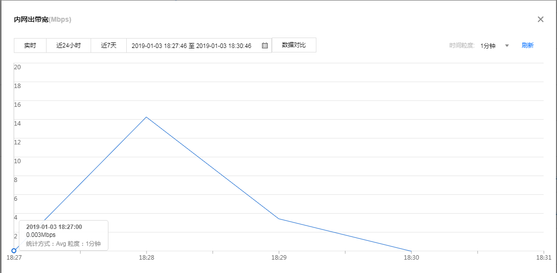Click the 内网出带宽(Mbps) chart title

pos(43,20)
